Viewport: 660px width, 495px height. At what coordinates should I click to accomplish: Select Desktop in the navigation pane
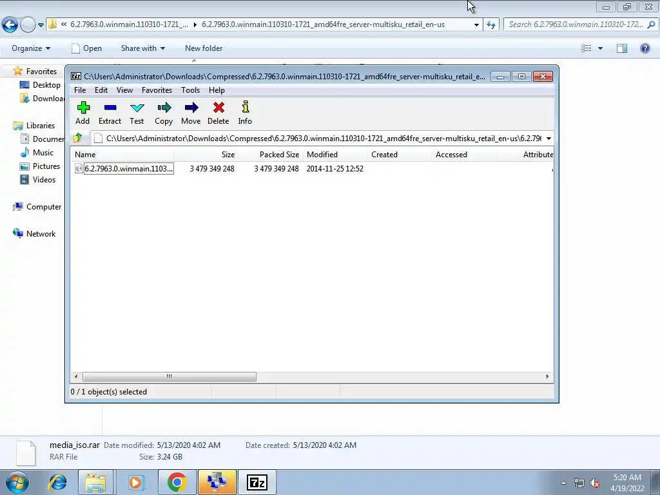coord(46,85)
